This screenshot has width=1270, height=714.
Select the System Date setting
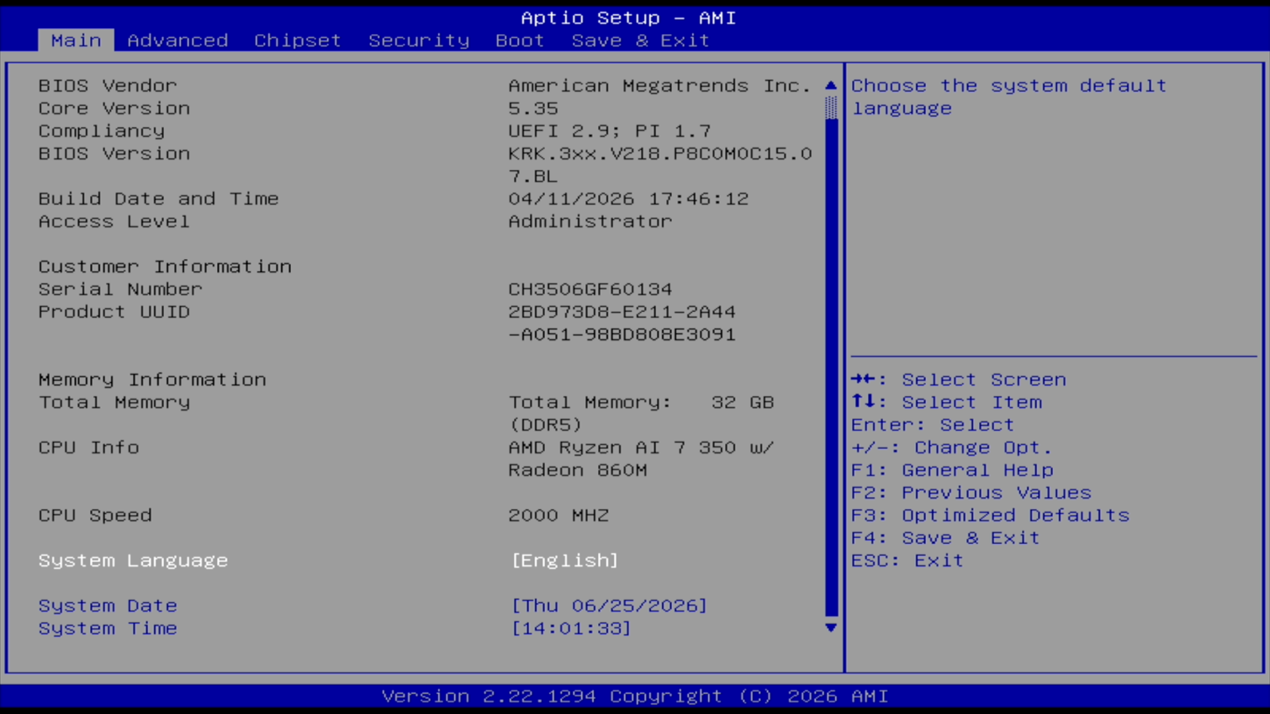(108, 606)
